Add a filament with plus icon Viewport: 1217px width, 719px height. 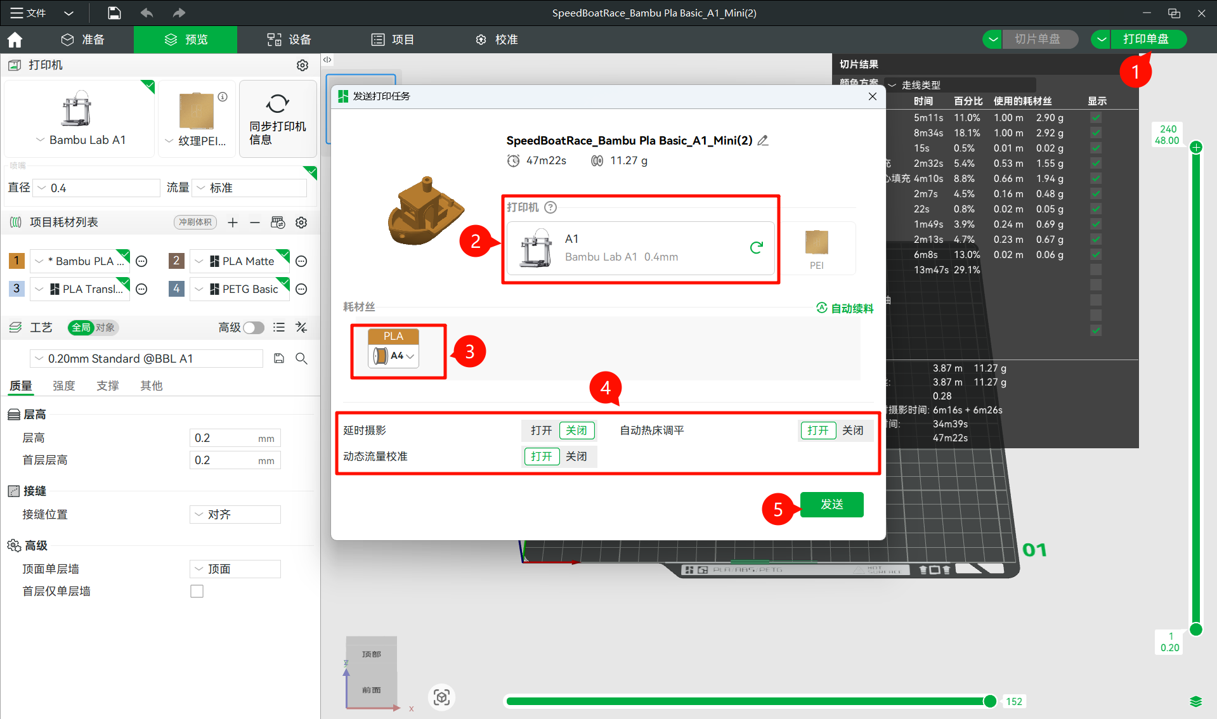click(x=233, y=223)
